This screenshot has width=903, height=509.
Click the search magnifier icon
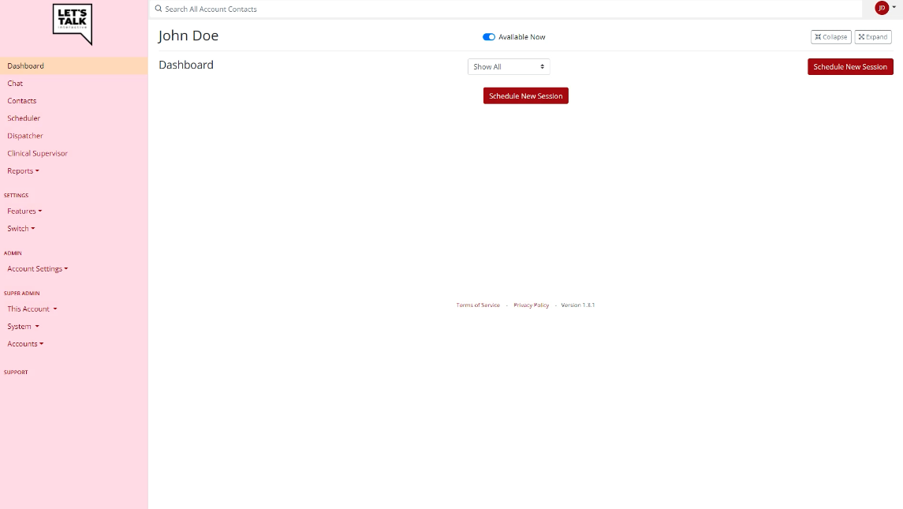pyautogui.click(x=158, y=9)
